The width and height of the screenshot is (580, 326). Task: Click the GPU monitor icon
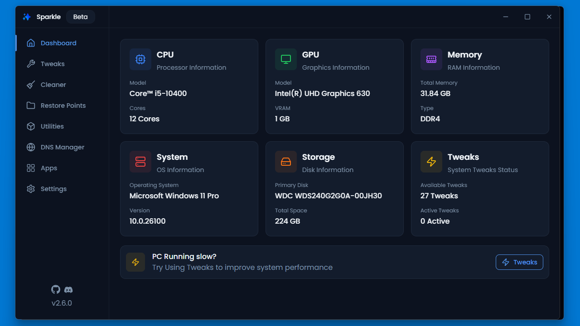[286, 59]
